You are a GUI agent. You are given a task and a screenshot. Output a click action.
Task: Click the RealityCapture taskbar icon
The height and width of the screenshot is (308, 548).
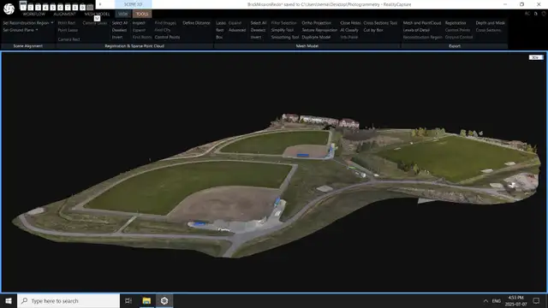coord(164,300)
